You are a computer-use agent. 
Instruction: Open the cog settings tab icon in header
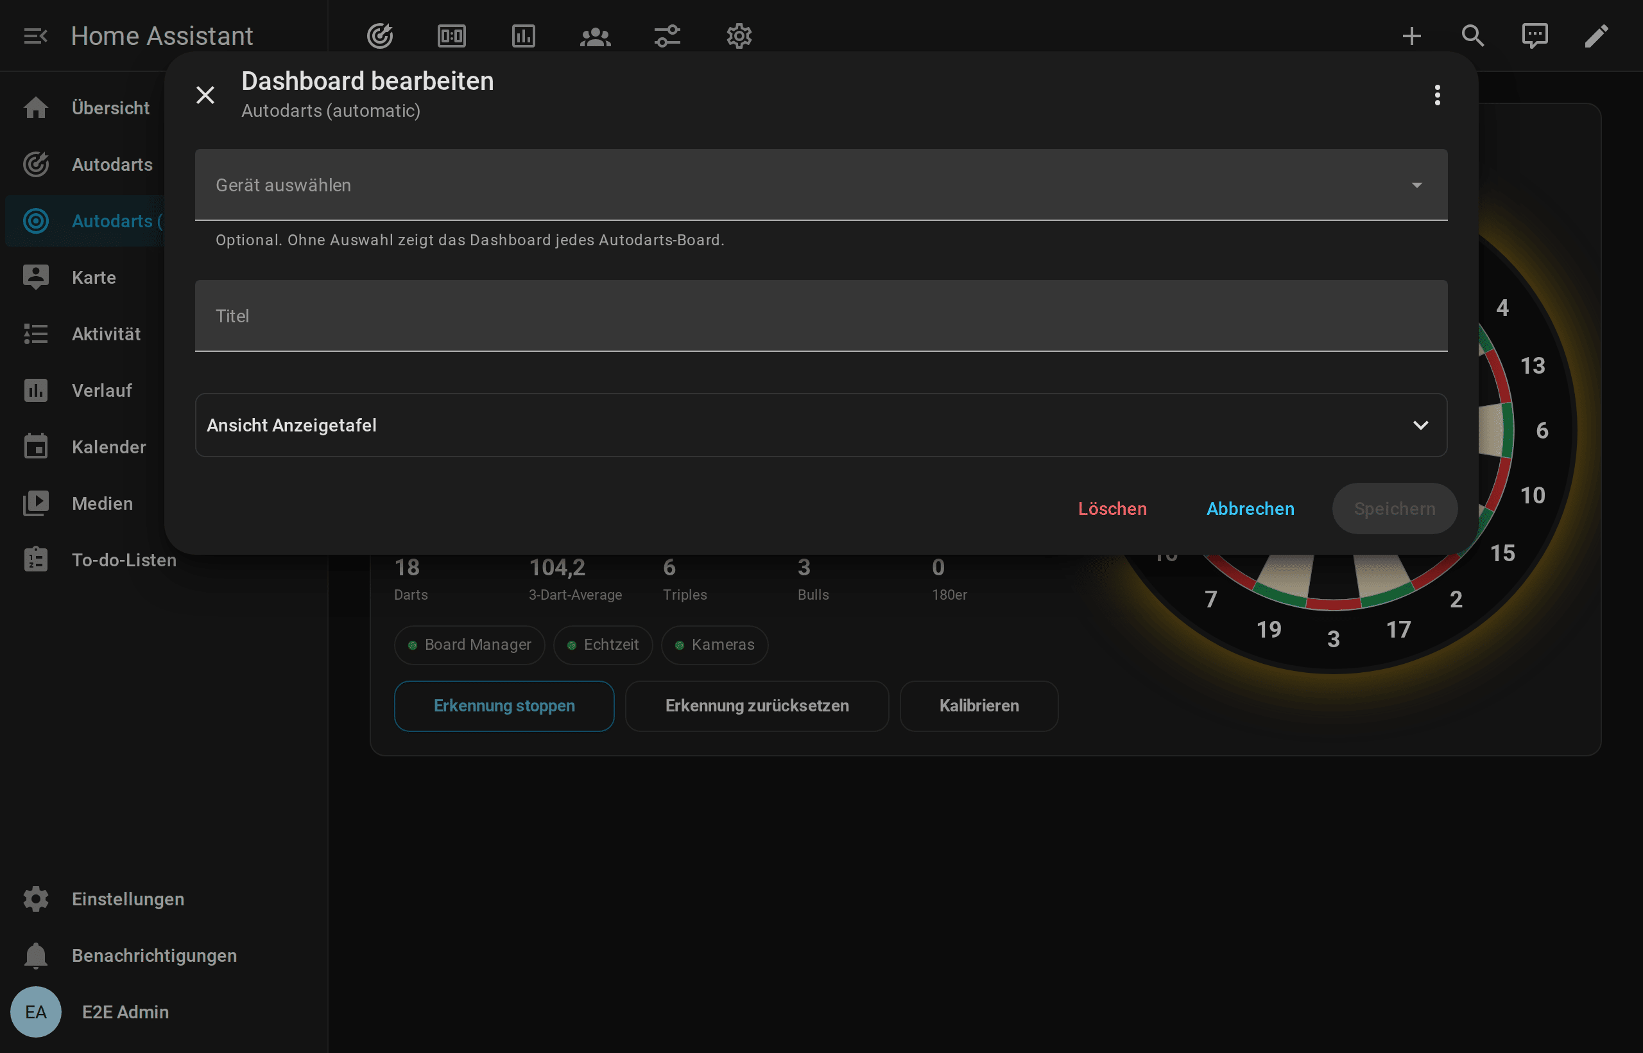[x=739, y=35]
